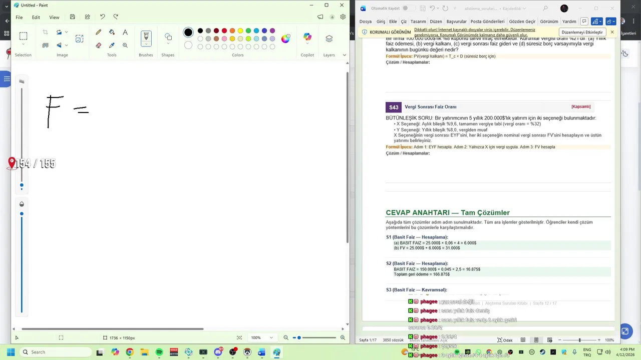The height and width of the screenshot is (360, 641).
Task: Open the Edit menu in Paint
Action: click(x=36, y=17)
